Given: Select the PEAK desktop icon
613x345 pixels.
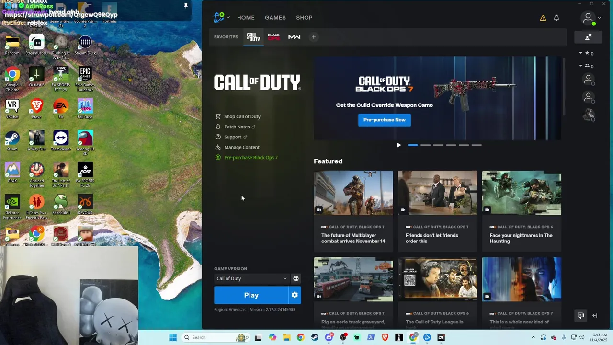Looking at the screenshot, I should click(x=12, y=172).
